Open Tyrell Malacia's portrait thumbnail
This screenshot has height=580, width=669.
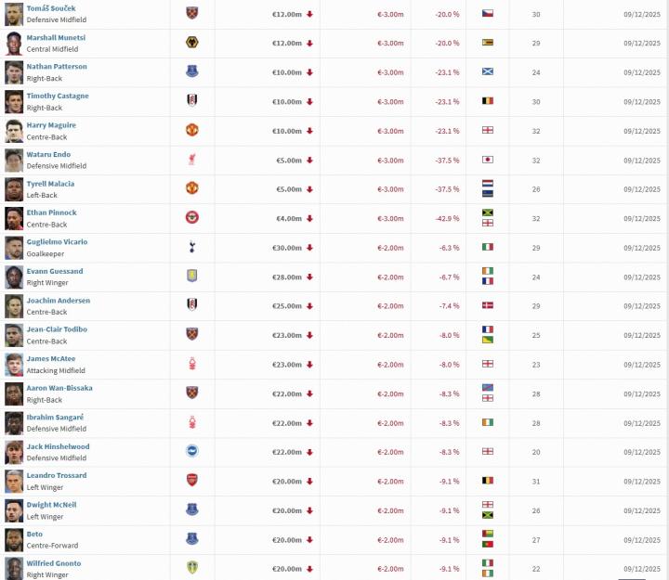[x=14, y=189]
